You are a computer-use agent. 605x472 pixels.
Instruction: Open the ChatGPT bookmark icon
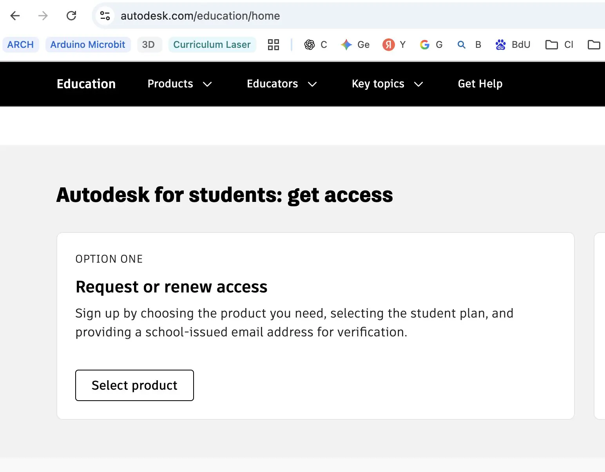tap(309, 44)
